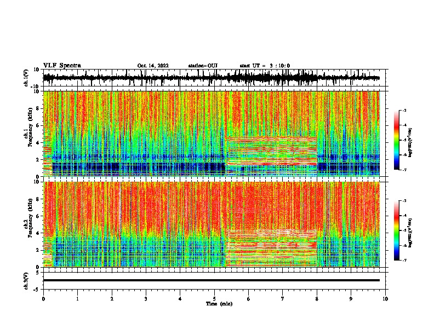Click the "Time (min)" axis title
Screen dimensions: 434x335
[219, 304]
